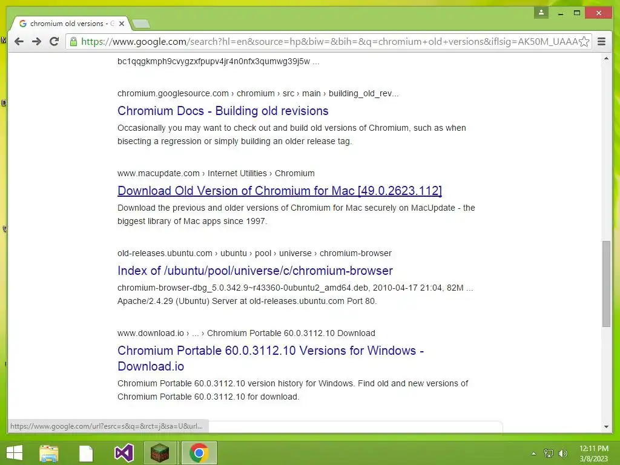
Task: Open Index of /ubuntu/pool/universe/c/chromium-browser
Action: (255, 271)
